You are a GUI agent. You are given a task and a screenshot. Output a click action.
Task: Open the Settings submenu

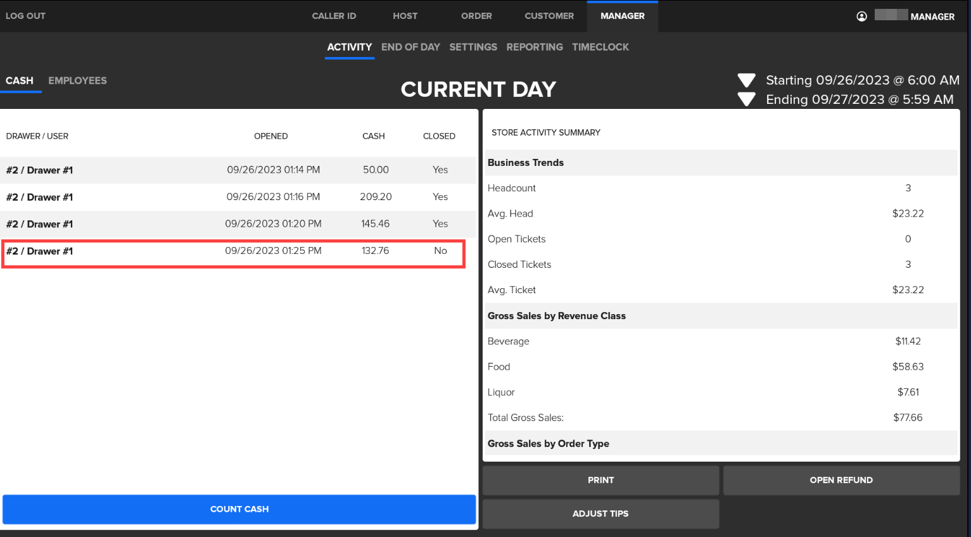pyautogui.click(x=473, y=47)
